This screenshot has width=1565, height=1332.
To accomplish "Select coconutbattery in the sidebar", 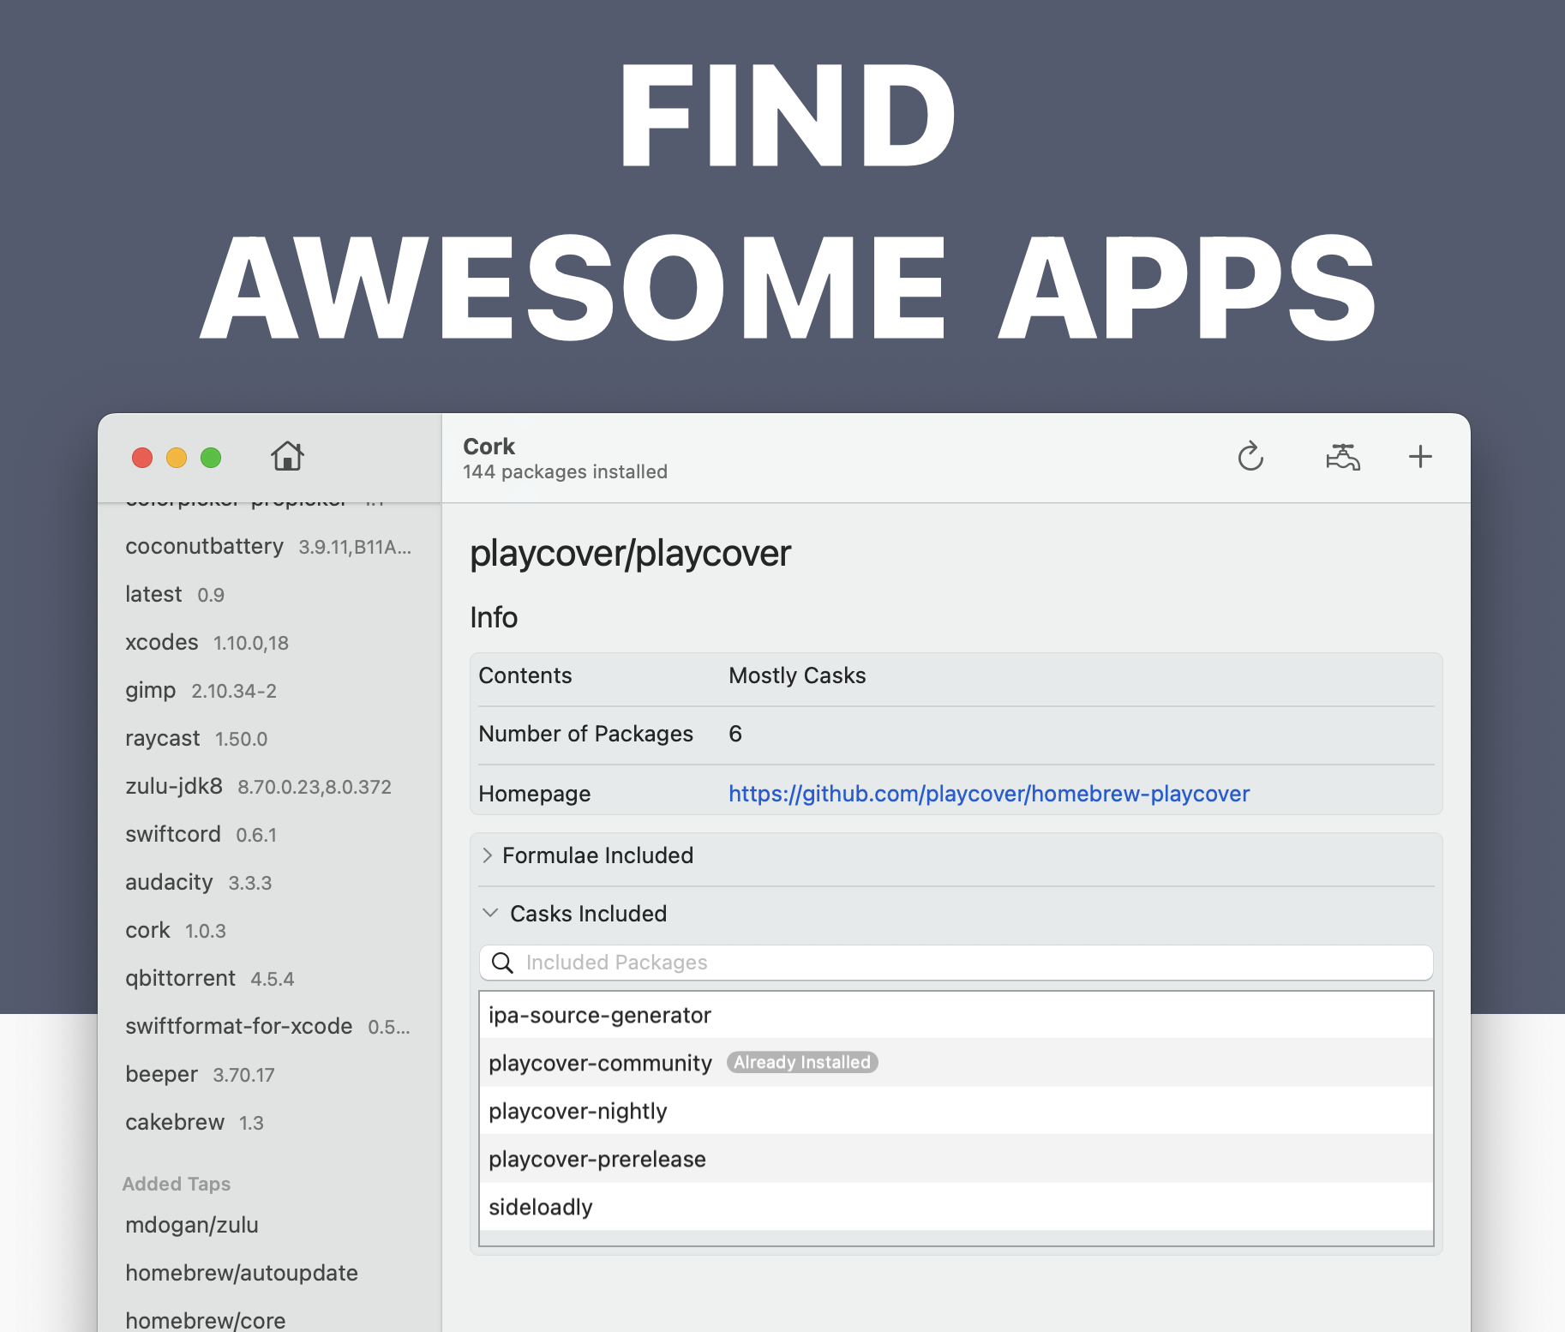I will 269,546.
